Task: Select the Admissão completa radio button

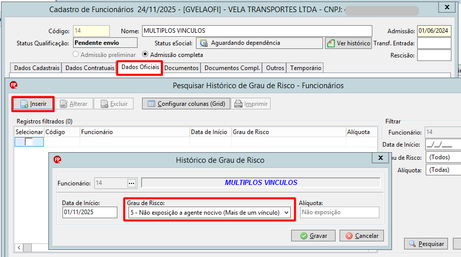Action: (145, 54)
